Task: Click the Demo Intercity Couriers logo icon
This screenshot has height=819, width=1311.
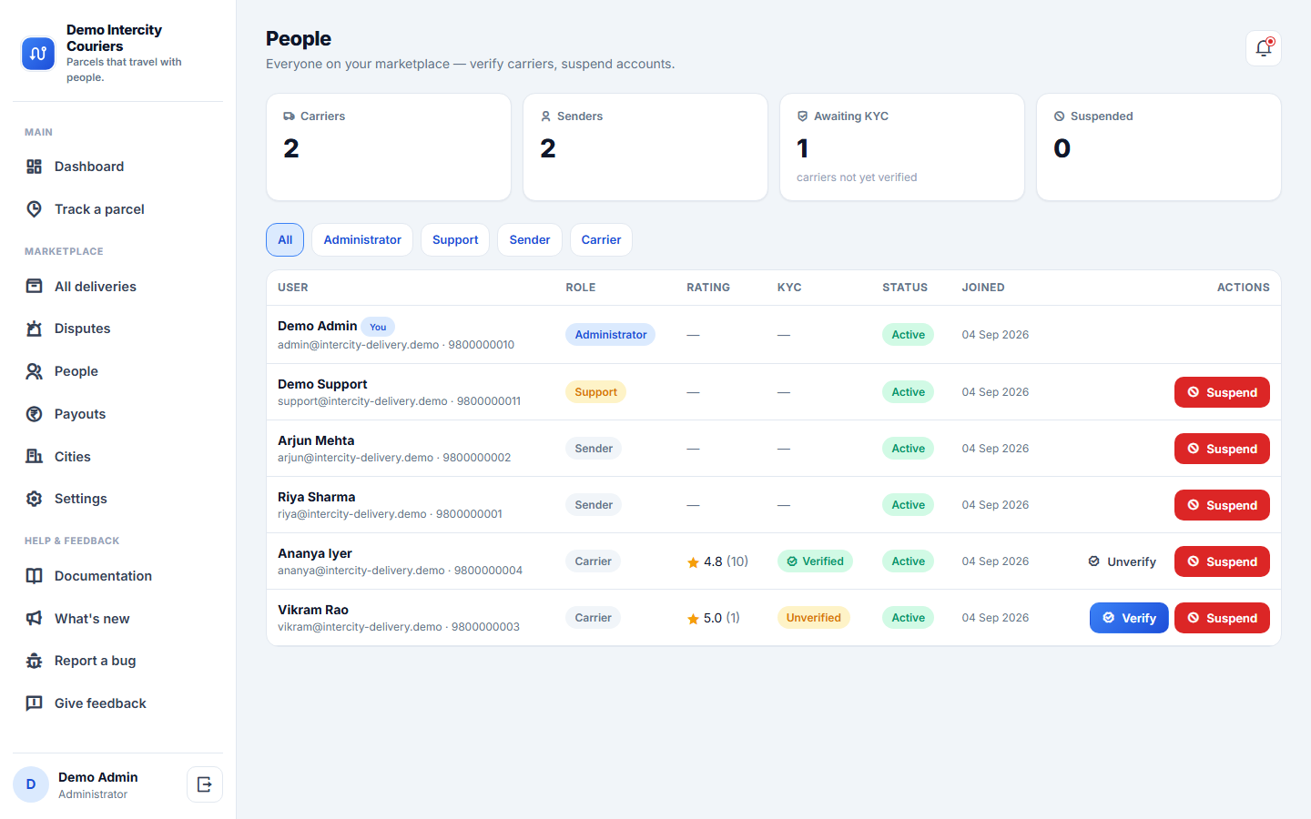Action: tap(38, 54)
